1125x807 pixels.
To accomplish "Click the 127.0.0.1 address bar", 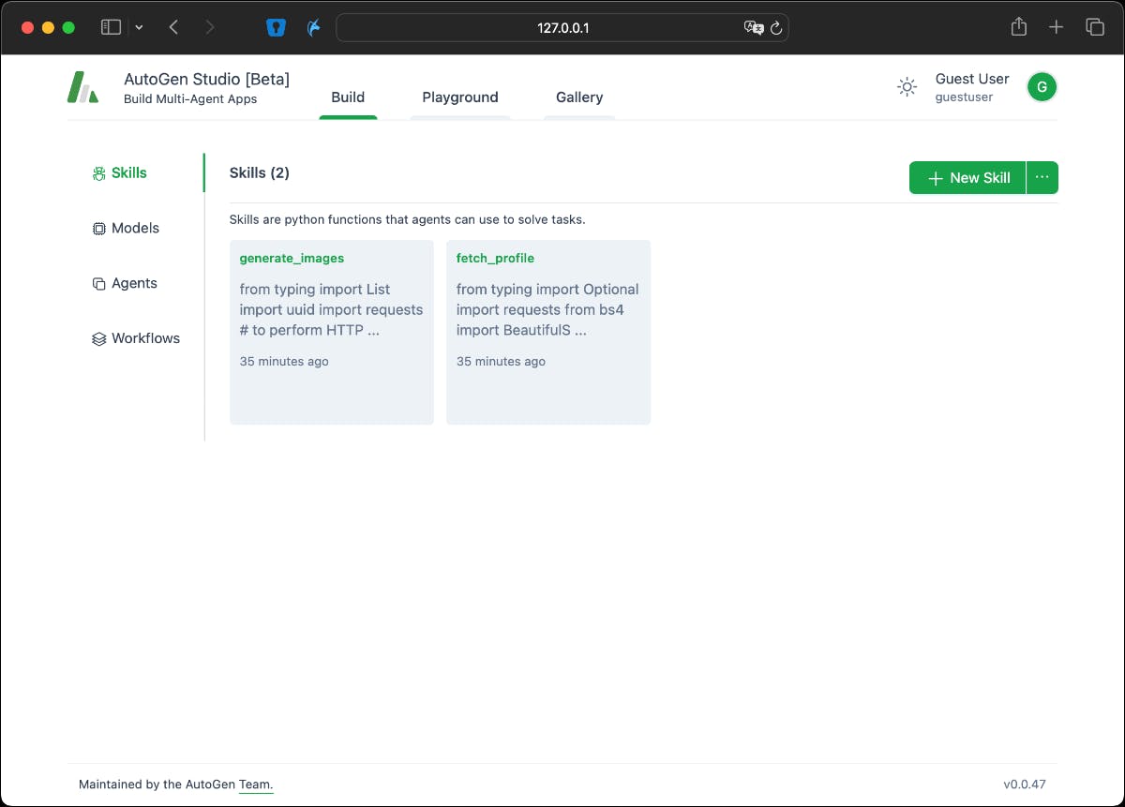I will coord(562,27).
